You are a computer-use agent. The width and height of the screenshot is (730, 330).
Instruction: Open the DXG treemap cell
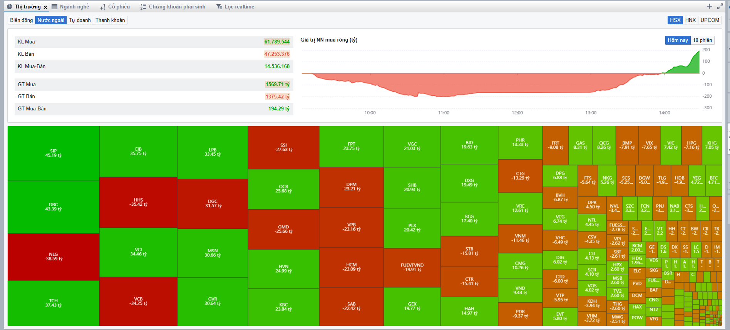469,183
